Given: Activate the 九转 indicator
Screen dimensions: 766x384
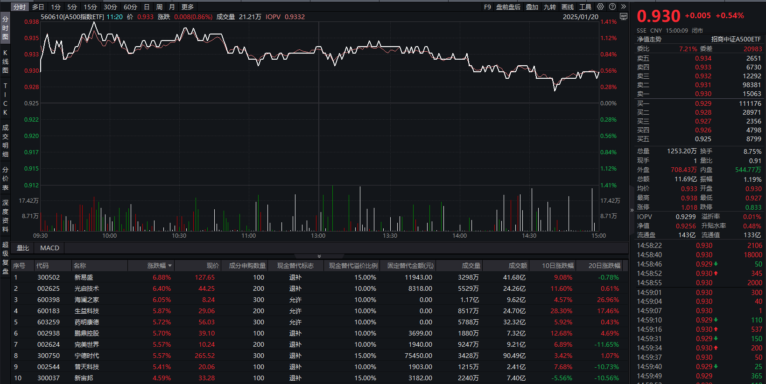Looking at the screenshot, I should click(x=550, y=7).
